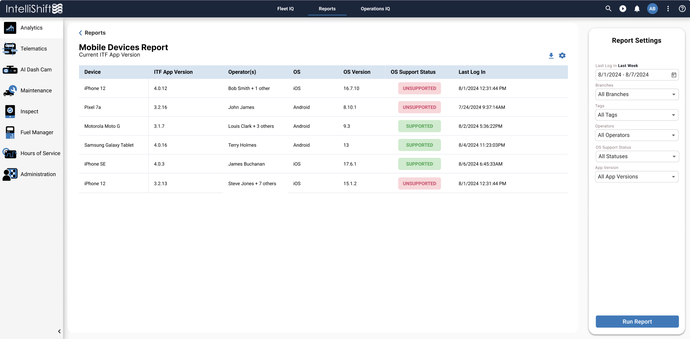This screenshot has width=690, height=339.
Task: Collapse the sidebar with the bottom chevron
Action: [x=59, y=331]
